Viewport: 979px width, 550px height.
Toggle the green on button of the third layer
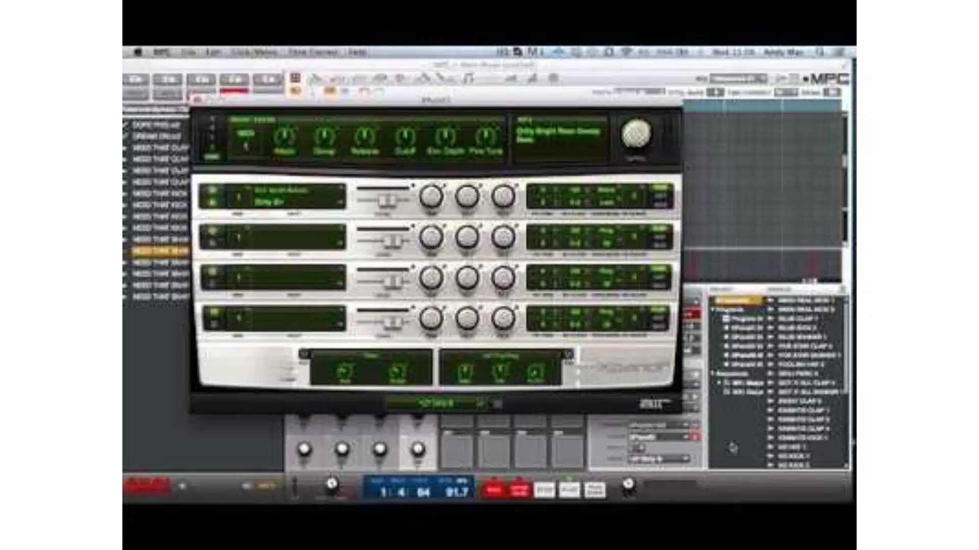point(213,271)
